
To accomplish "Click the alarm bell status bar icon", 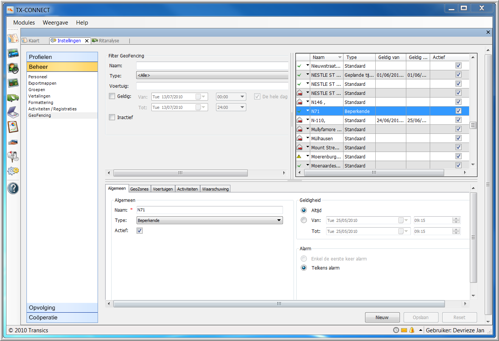I will (412, 330).
